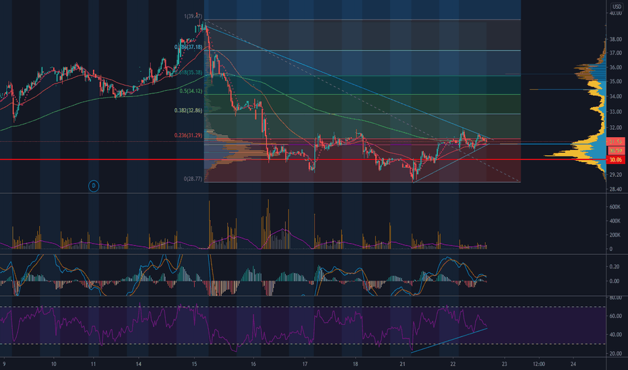Viewport: 628px width, 370px height.
Task: Click the 20.00 RSI scale label
Action: pos(616,354)
